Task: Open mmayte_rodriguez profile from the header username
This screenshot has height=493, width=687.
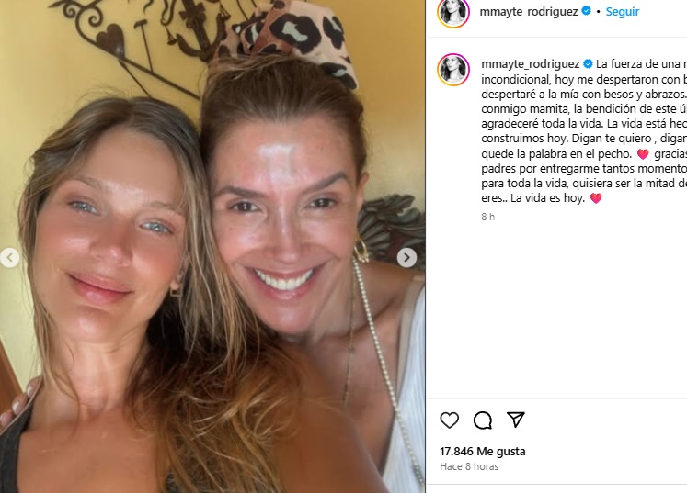Action: (x=529, y=12)
